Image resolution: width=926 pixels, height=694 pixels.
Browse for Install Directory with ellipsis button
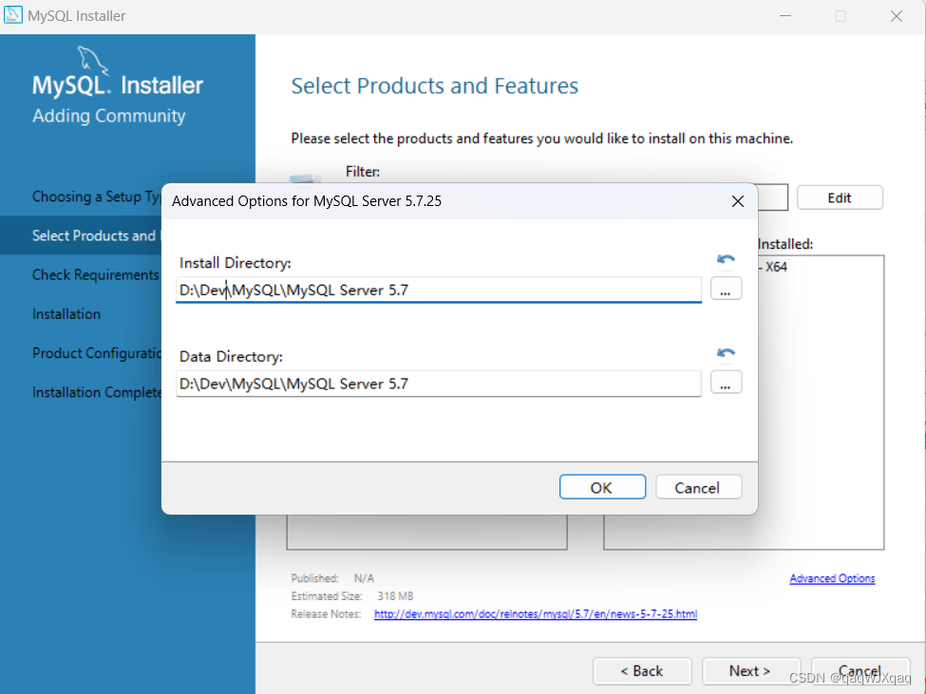click(726, 290)
